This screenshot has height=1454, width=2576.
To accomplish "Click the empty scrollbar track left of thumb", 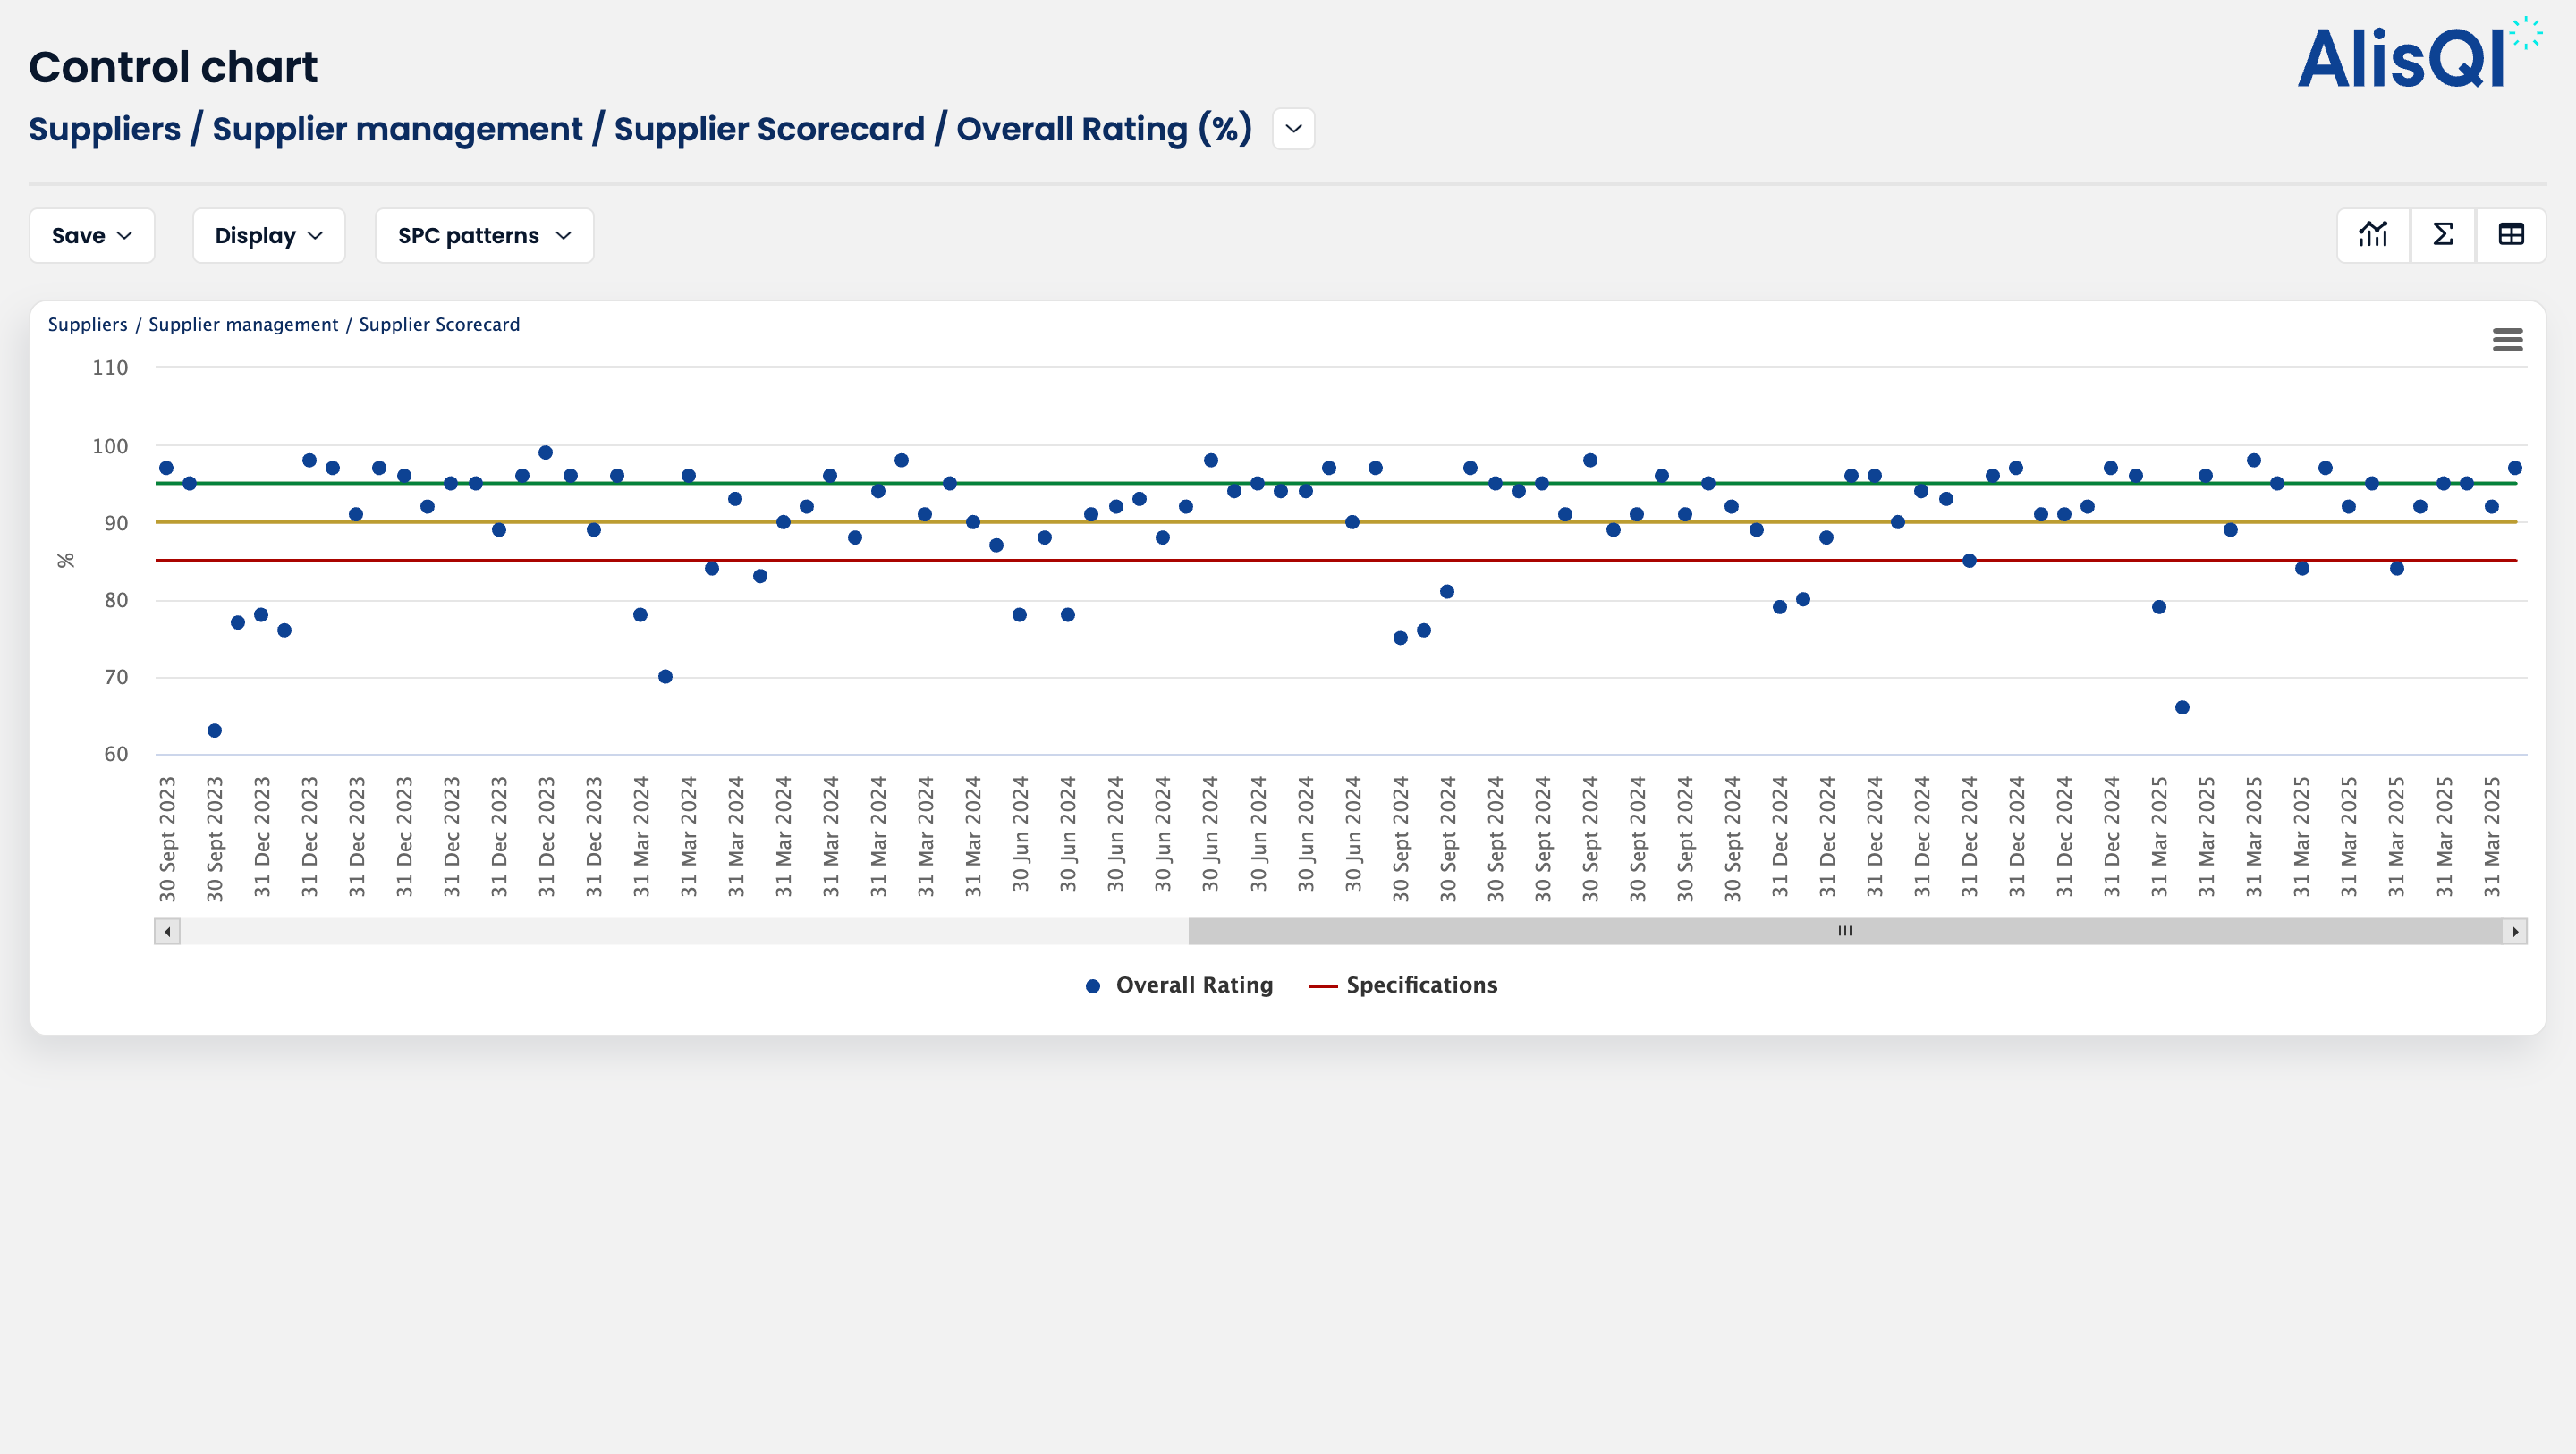I will 684,931.
